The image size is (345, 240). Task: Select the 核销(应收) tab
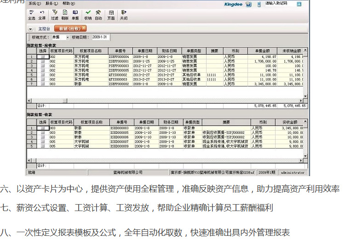tap(69, 29)
